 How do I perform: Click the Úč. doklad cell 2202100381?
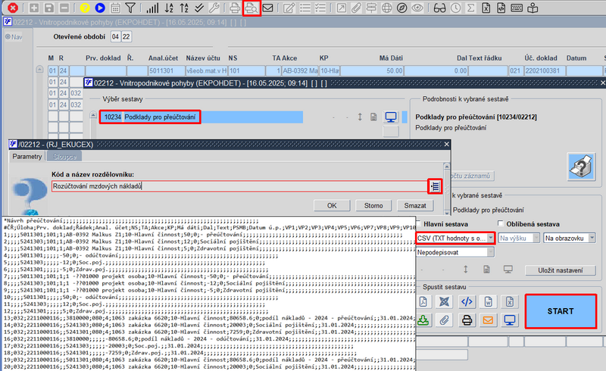(544, 70)
